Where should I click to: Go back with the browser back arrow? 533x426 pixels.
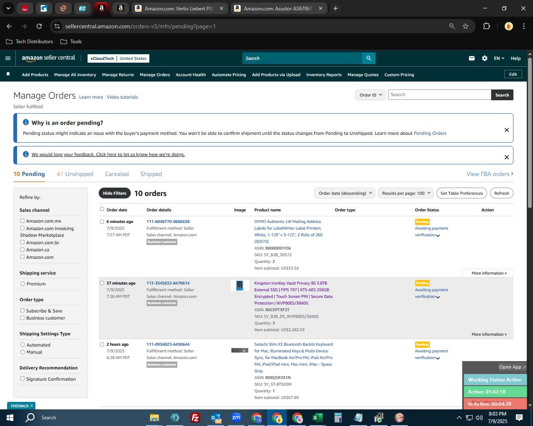point(10,26)
